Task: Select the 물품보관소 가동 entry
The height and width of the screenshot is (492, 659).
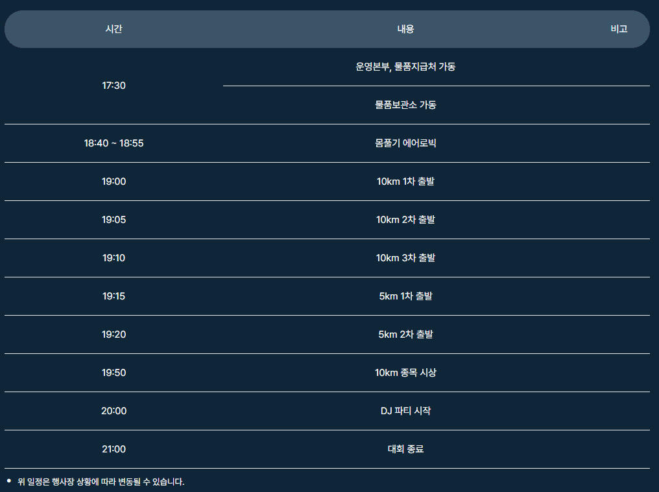Action: pyautogui.click(x=405, y=105)
